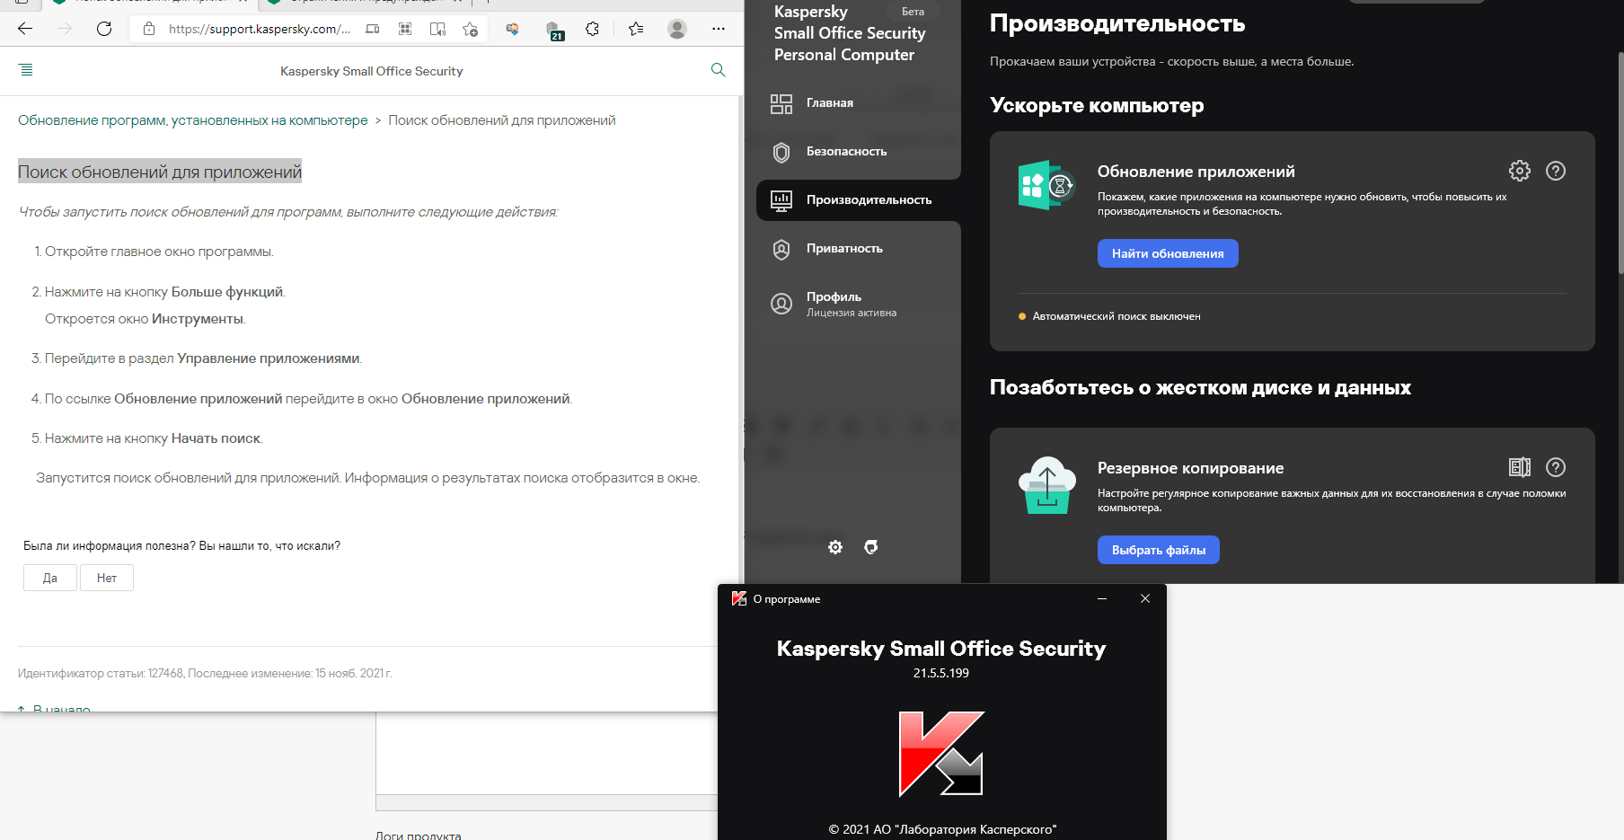Click the Kaspersky logo in О программе
This screenshot has height=840, width=1624.
click(x=942, y=754)
